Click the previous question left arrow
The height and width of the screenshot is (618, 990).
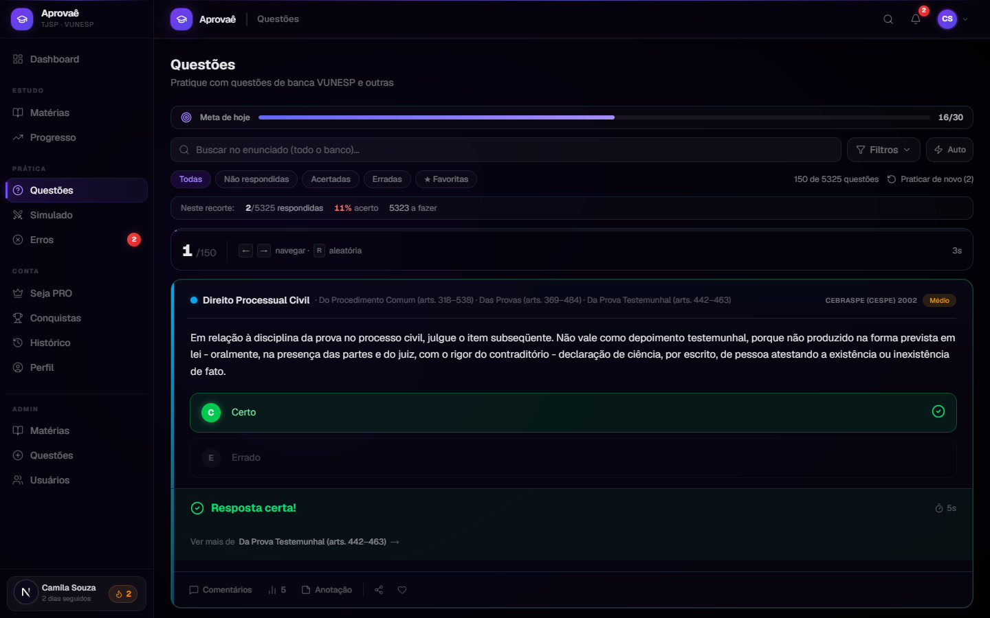tap(246, 251)
